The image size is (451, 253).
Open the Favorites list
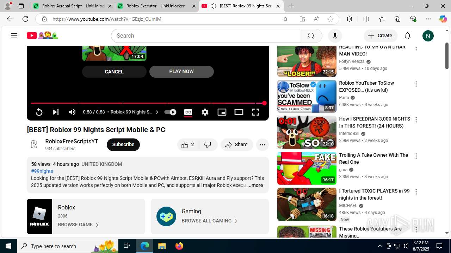click(382, 19)
